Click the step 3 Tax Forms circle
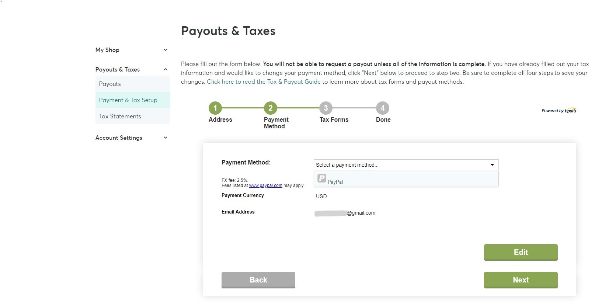The height and width of the screenshot is (305, 595). click(326, 108)
